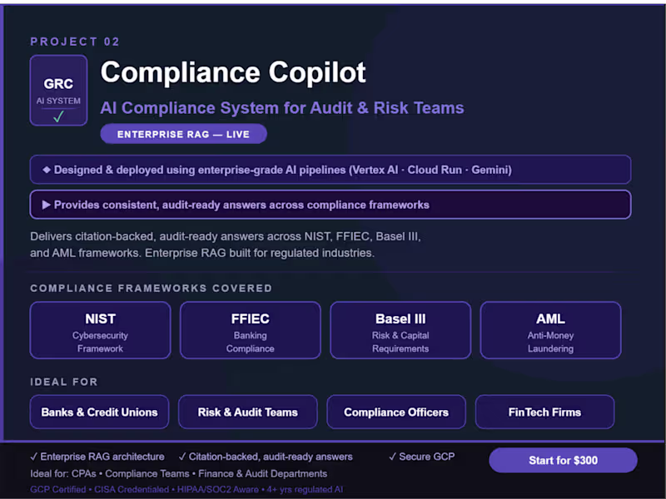The height and width of the screenshot is (499, 666).
Task: Open the FFIEC Banking Compliance card
Action: click(x=250, y=330)
